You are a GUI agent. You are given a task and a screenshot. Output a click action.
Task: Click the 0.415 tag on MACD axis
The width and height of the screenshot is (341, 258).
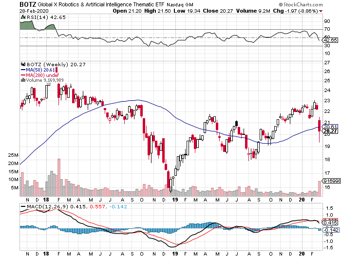pos(330,223)
